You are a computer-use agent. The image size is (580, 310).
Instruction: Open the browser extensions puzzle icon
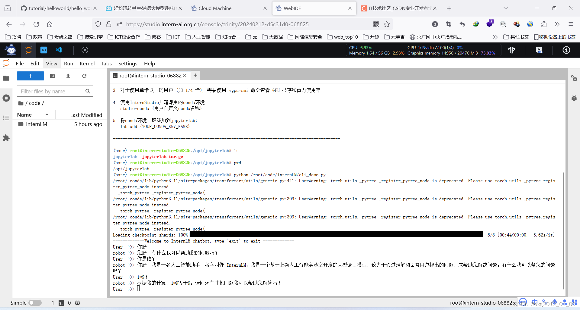click(544, 24)
